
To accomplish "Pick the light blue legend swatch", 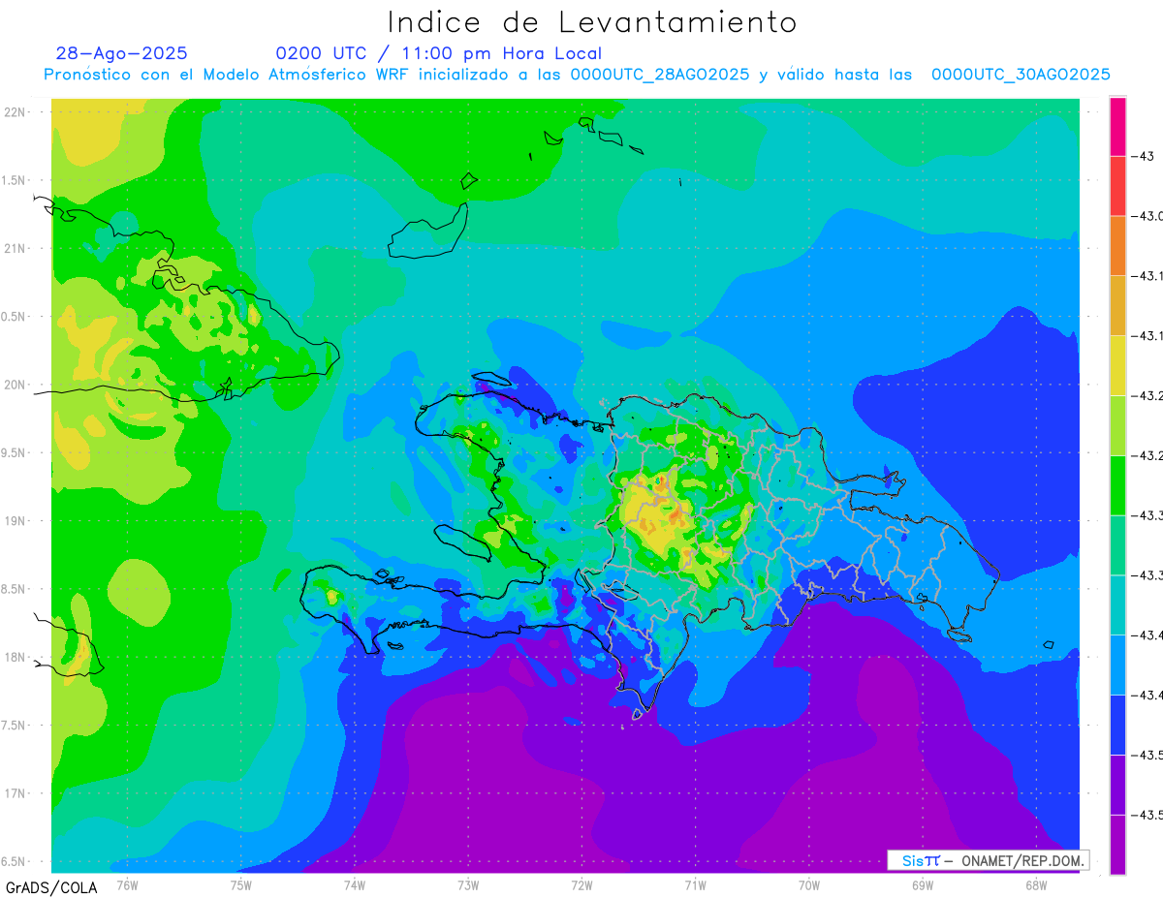I will point(1117,666).
